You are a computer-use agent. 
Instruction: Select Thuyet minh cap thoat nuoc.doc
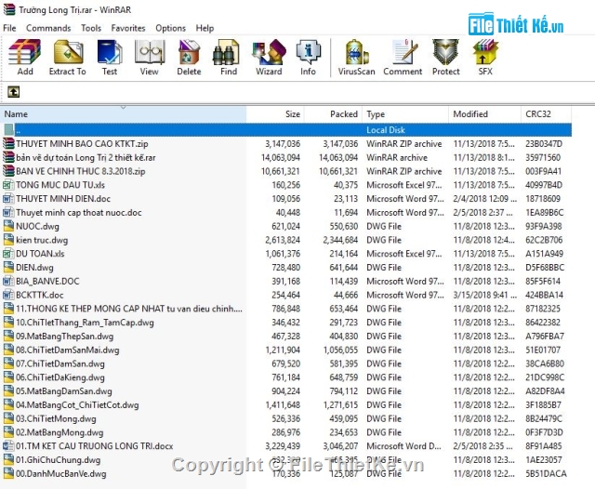click(78, 213)
